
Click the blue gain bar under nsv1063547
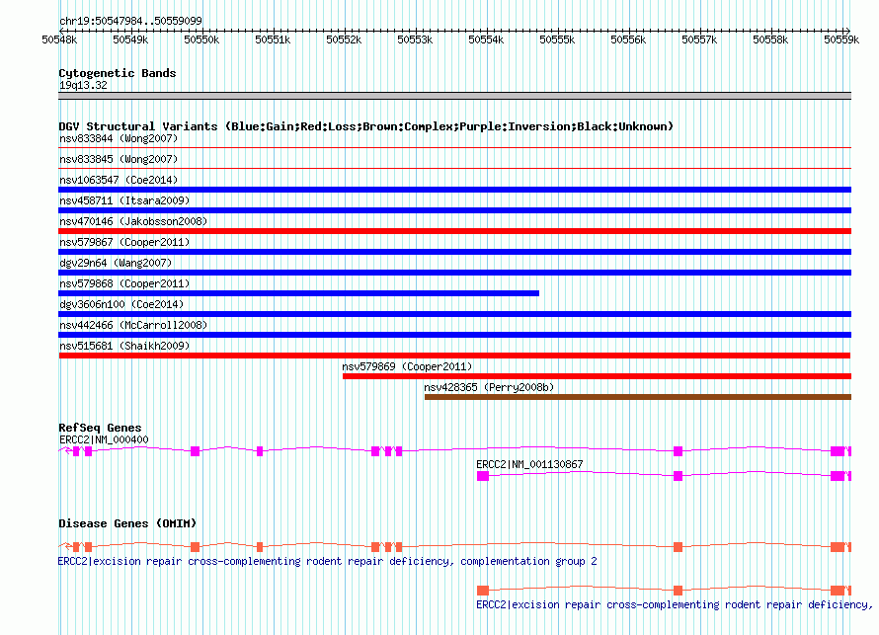(454, 190)
